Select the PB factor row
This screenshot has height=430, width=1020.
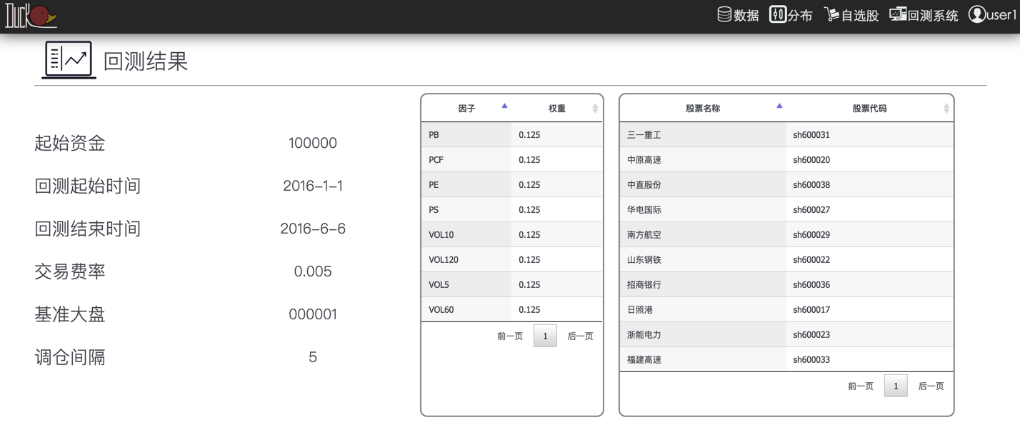coord(512,134)
